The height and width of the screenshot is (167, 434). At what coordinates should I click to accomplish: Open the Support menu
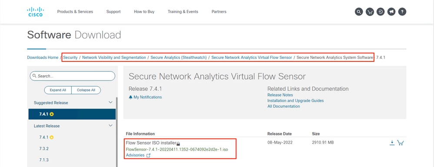tap(113, 12)
